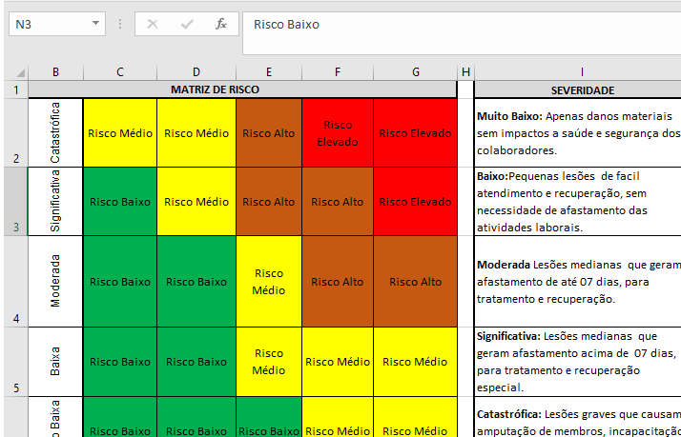Select column I header
The width and height of the screenshot is (681, 437).
(580, 72)
